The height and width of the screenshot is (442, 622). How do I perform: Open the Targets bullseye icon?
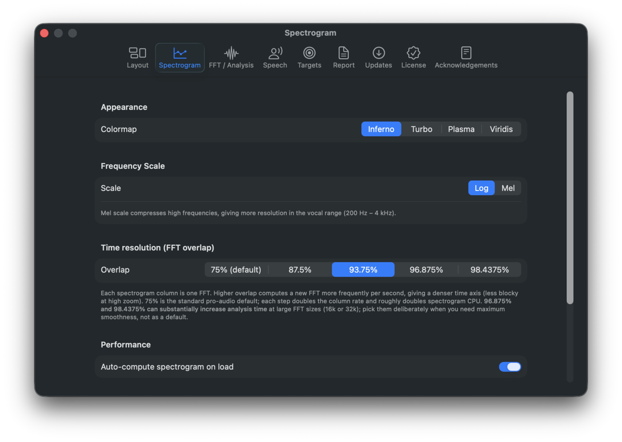point(309,58)
